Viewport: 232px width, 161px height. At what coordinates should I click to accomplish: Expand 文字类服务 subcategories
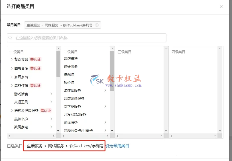(x=105, y=106)
